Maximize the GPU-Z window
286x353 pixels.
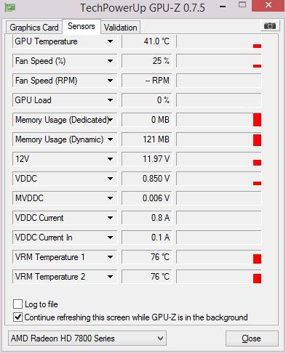click(x=242, y=5)
